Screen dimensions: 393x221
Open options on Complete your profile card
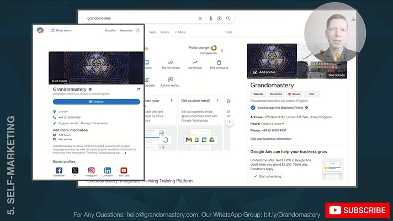coord(172,101)
